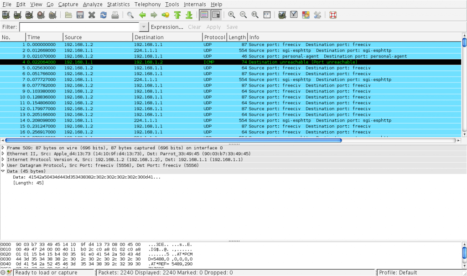
Task: Print packets printer icon
Action: click(115, 15)
